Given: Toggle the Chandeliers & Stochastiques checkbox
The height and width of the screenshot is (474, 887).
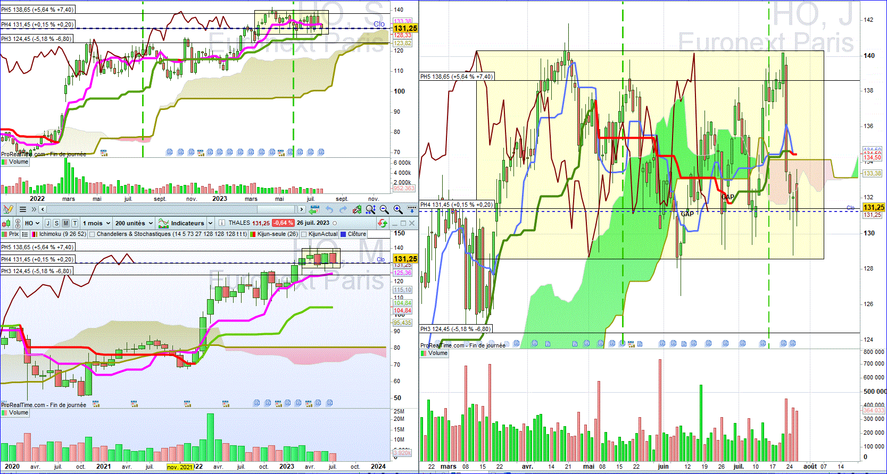Looking at the screenshot, I should (93, 234).
